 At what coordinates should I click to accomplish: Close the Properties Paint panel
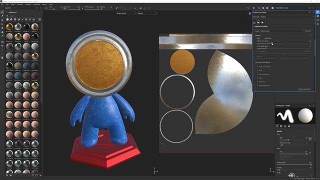313,105
